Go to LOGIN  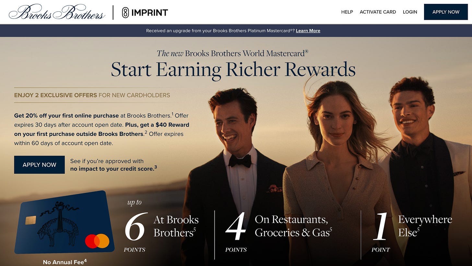click(x=410, y=12)
